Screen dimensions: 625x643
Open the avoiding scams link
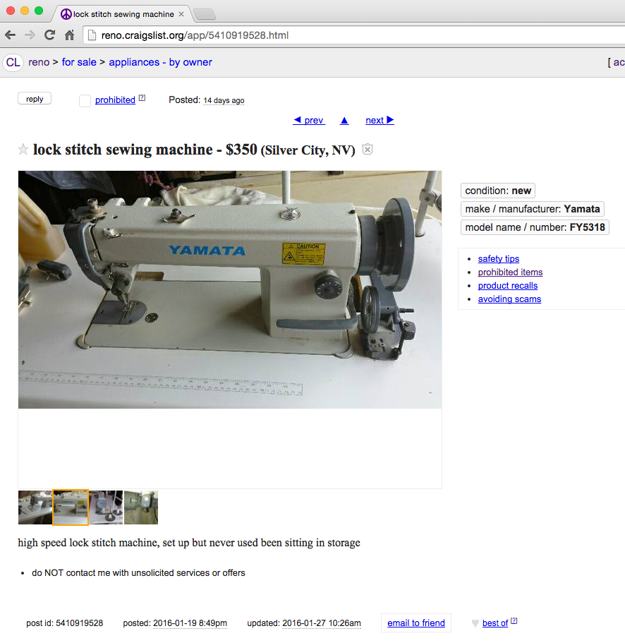509,299
